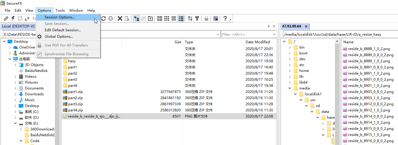The image size is (398, 145).
Task: Select remote file reside_b_8912_1_0_2.png
Action: point(369,110)
